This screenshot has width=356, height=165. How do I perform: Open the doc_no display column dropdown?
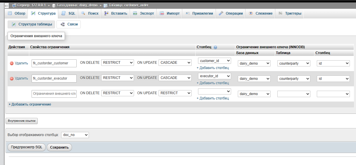(75, 135)
